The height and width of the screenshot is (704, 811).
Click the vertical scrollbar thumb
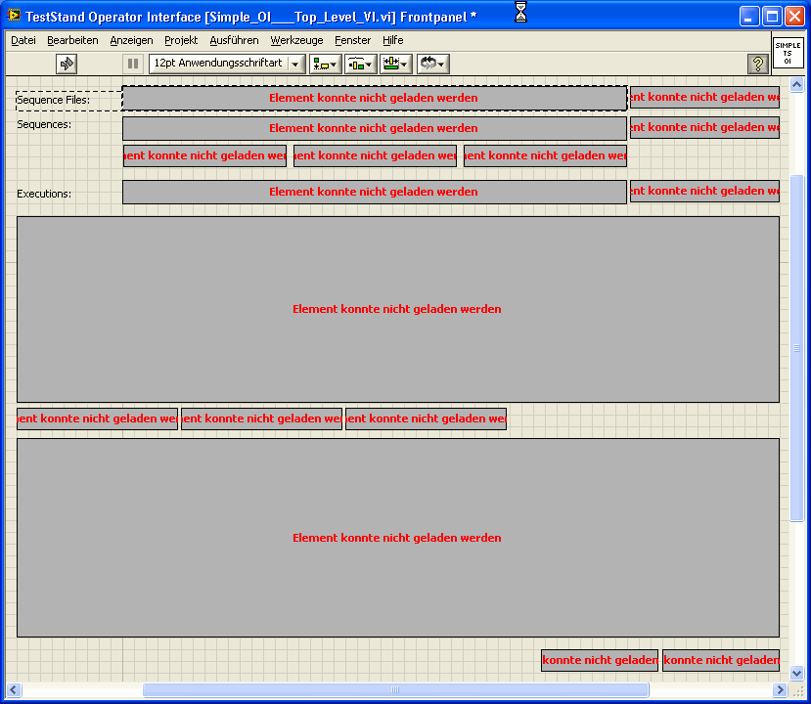point(796,348)
